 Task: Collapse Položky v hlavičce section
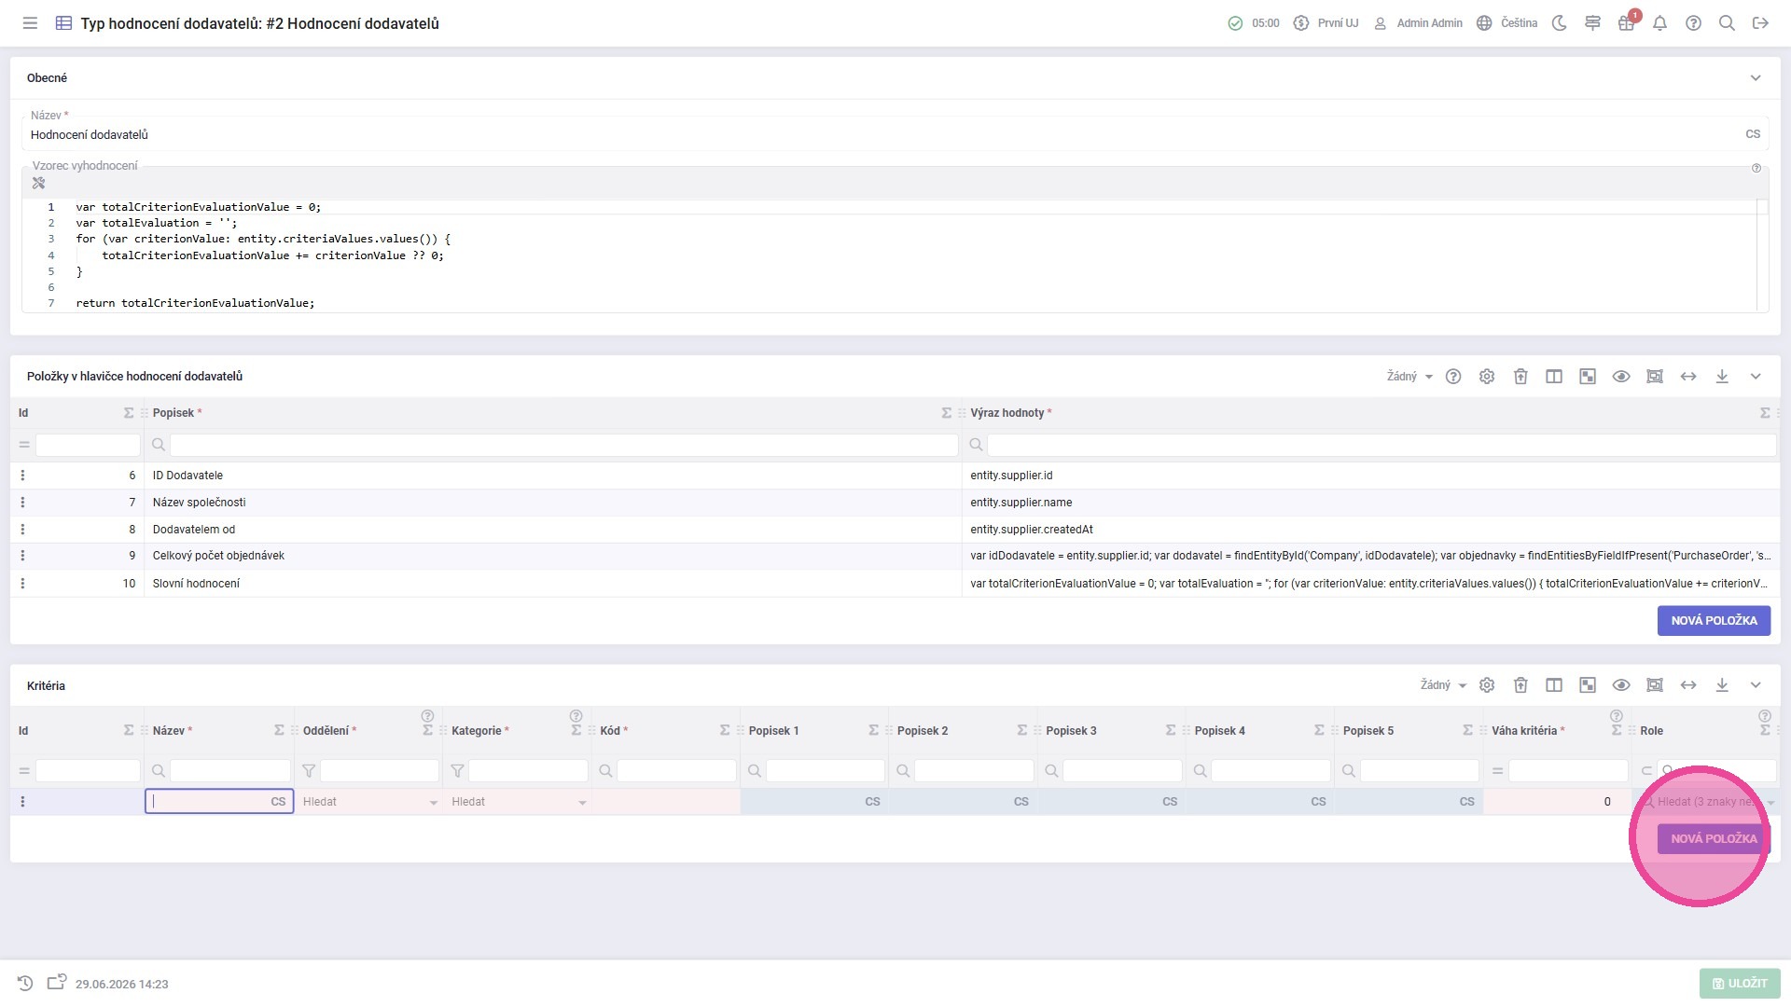(x=1756, y=377)
